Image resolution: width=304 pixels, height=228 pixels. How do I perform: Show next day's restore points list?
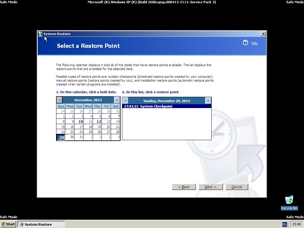click(x=208, y=101)
